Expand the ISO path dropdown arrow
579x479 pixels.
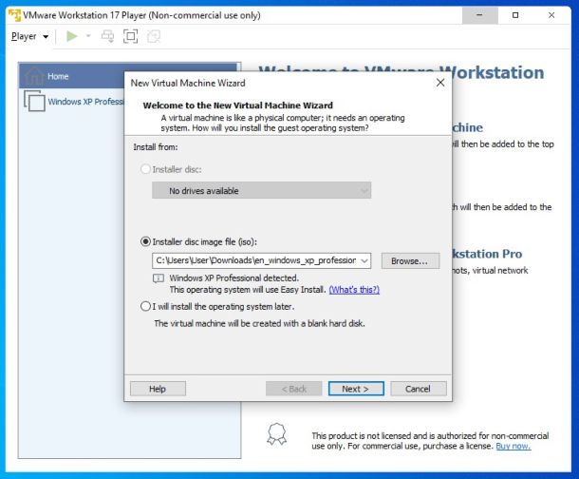(364, 261)
